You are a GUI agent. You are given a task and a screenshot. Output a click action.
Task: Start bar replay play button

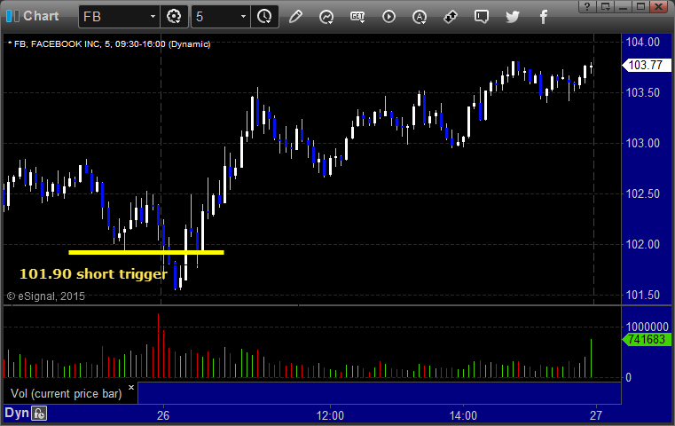389,17
